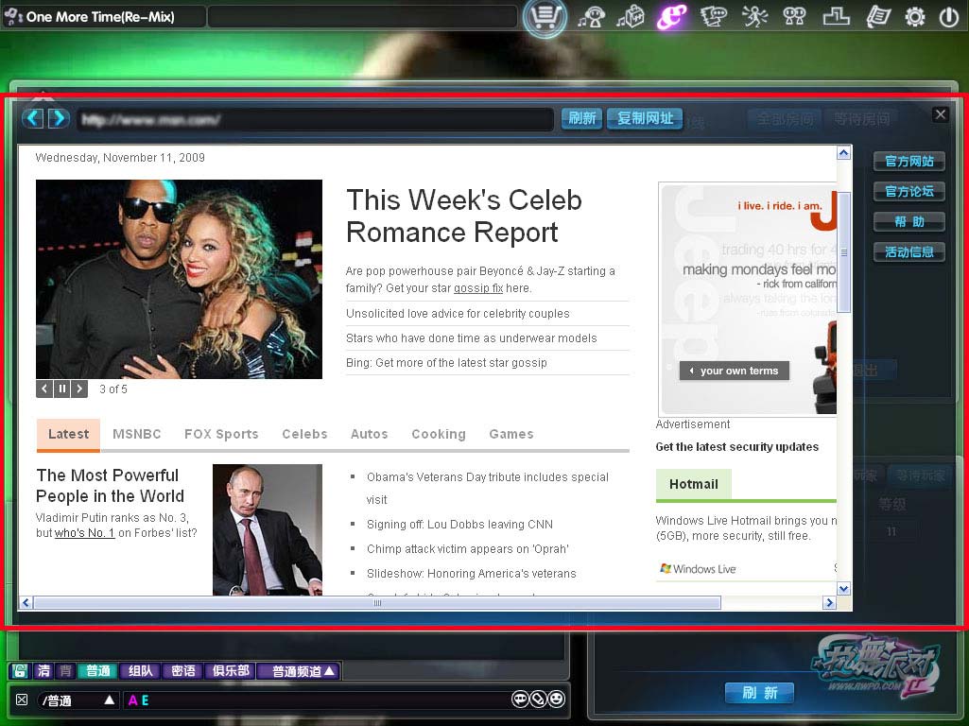Open the 官方论坛 official forum button
The image size is (969, 726).
click(x=909, y=192)
